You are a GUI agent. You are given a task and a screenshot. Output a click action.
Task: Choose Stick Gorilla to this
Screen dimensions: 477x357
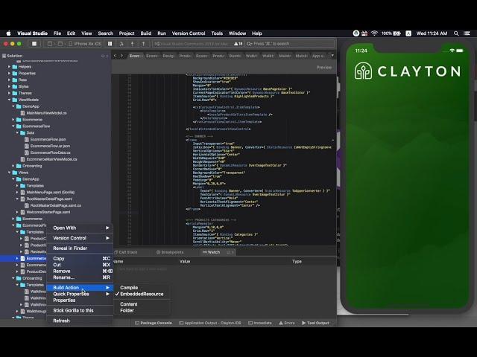[x=80, y=310]
